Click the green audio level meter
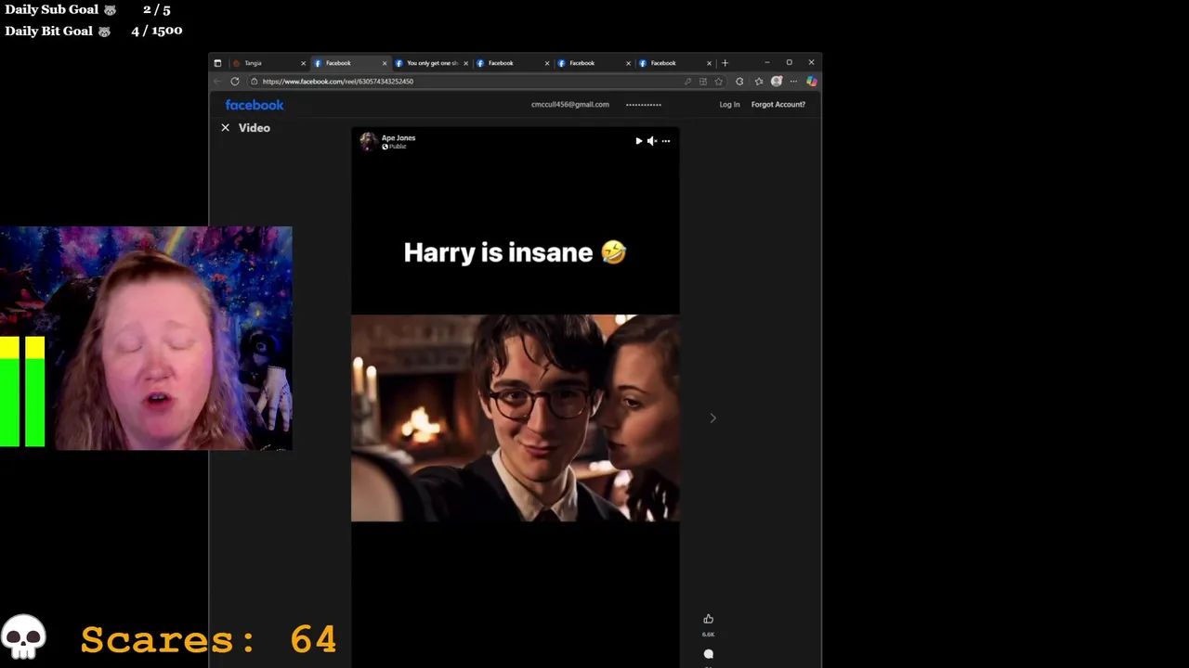Image resolution: width=1189 pixels, height=668 pixels. (x=22, y=392)
